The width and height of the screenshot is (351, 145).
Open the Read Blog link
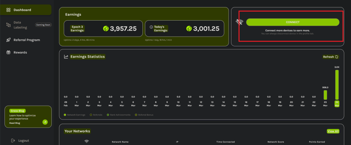tap(15, 123)
